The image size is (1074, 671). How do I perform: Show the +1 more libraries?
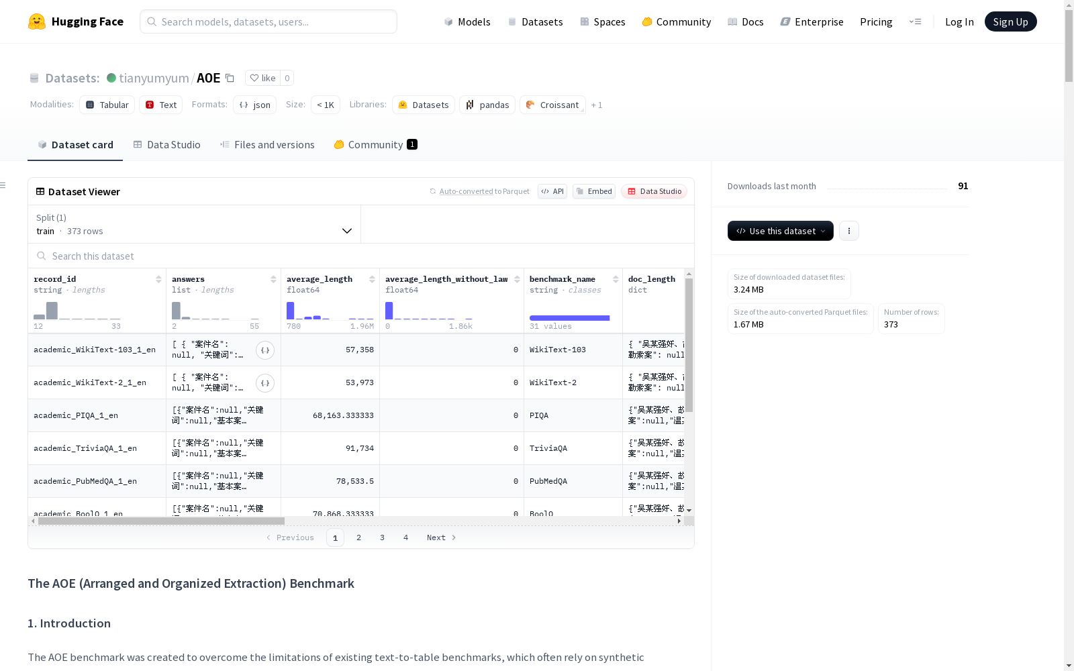pyautogui.click(x=597, y=105)
